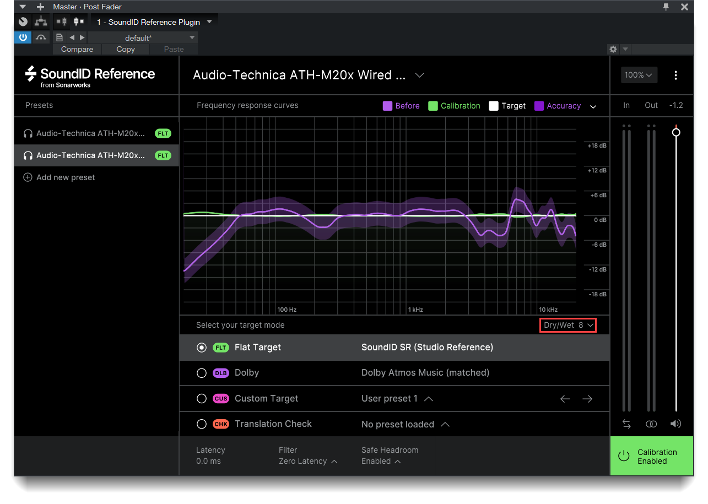Screen dimensions: 708x504
Task: Click the right fader-and-square icon
Action: pos(79,21)
